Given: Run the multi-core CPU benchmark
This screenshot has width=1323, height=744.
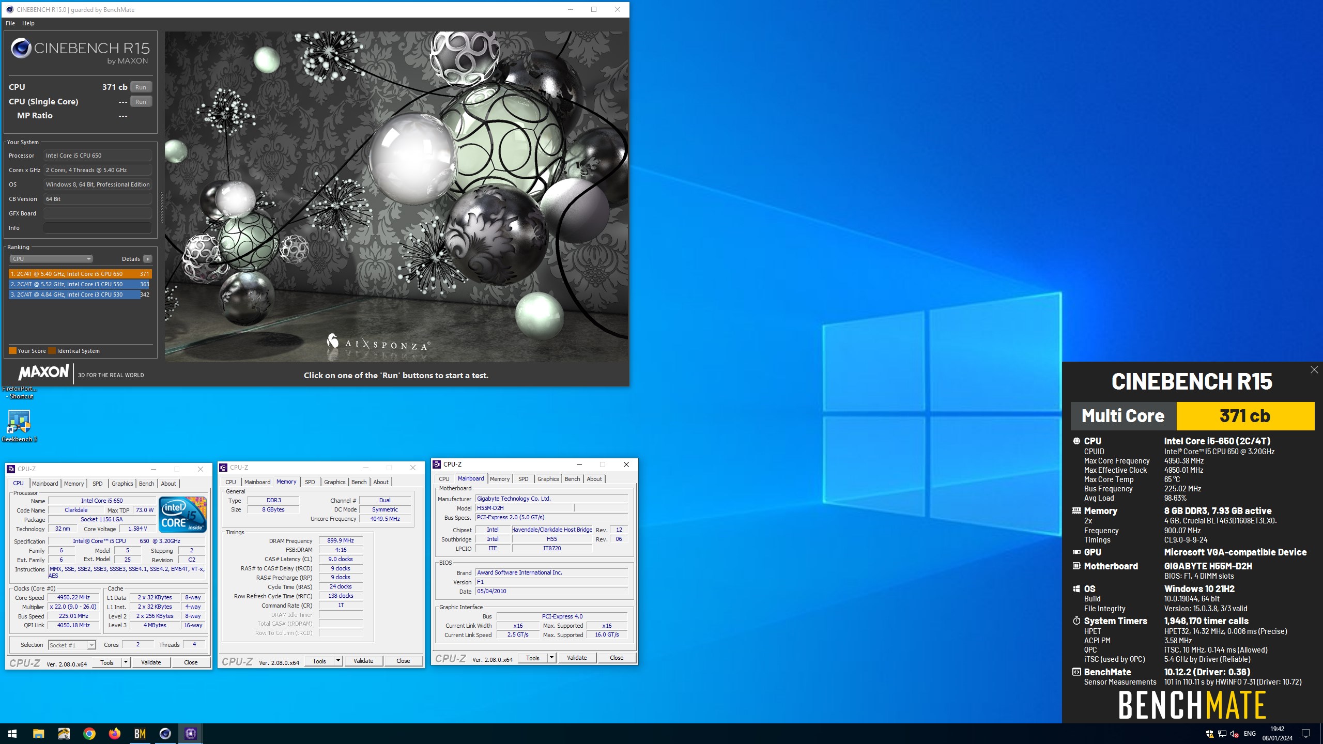Looking at the screenshot, I should 141,87.
